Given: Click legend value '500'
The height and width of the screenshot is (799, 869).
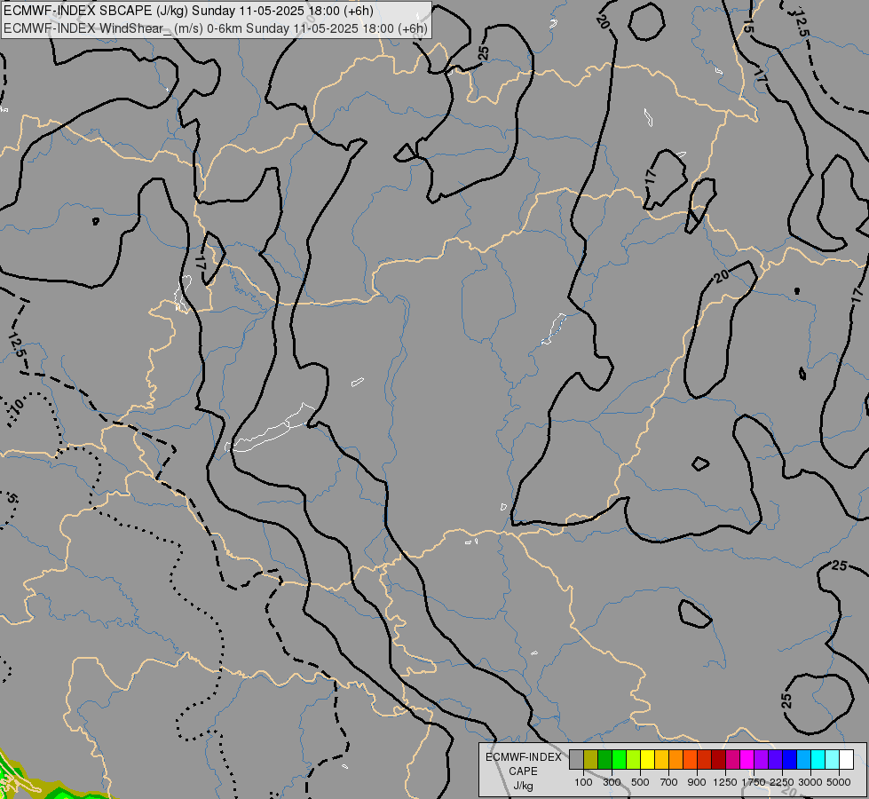Looking at the screenshot, I should [x=640, y=782].
